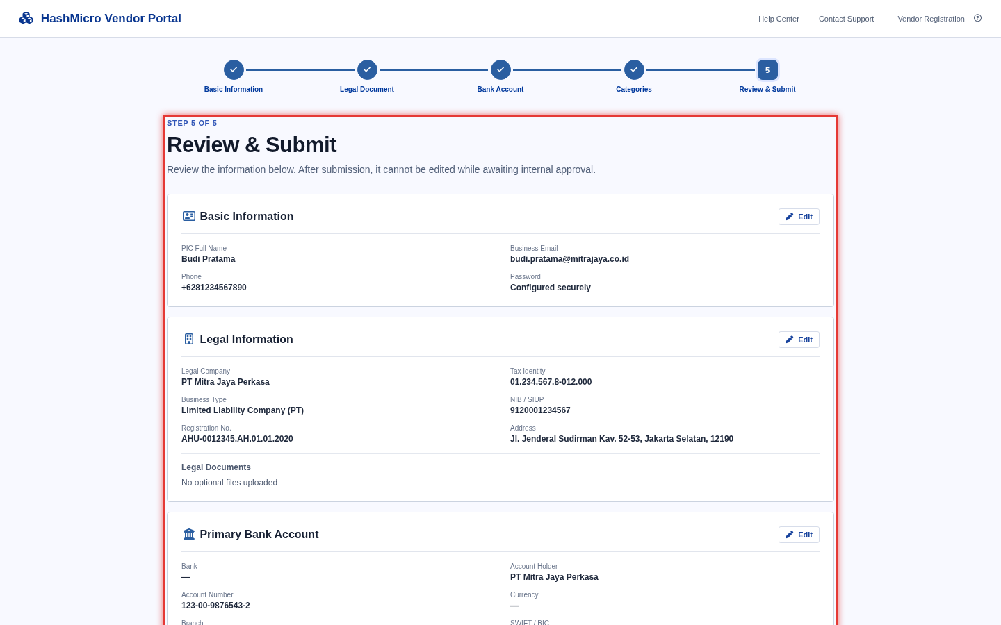Open Help Center link
The height and width of the screenshot is (625, 1001).
point(779,19)
